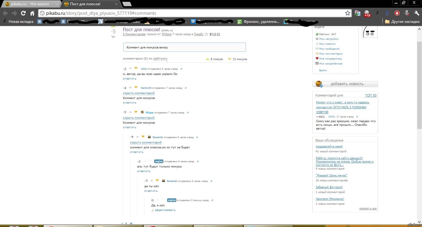Open 'Мои комментарии' in the sidebar
This screenshot has height=227, width=422.
click(331, 54)
